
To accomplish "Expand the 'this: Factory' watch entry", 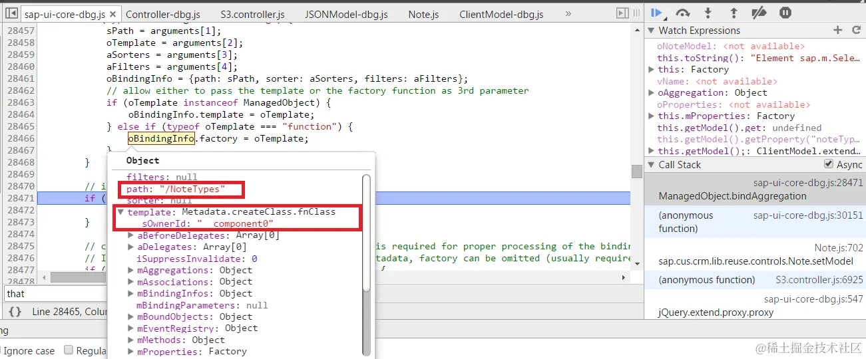I will (652, 69).
